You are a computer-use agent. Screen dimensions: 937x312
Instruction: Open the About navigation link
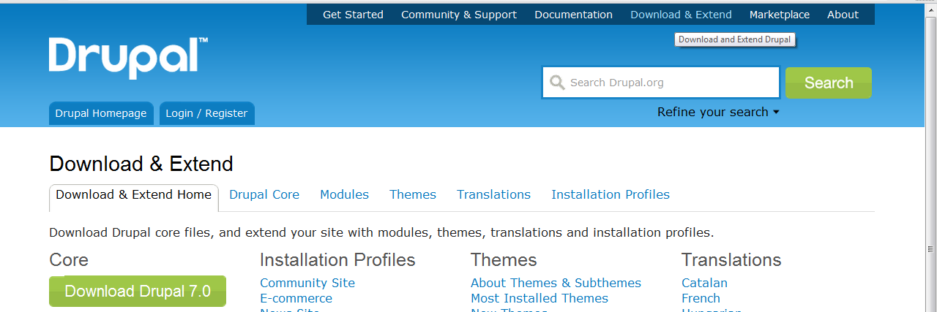[843, 15]
